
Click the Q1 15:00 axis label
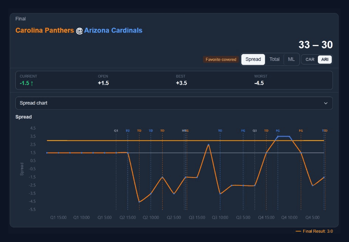tap(58, 218)
